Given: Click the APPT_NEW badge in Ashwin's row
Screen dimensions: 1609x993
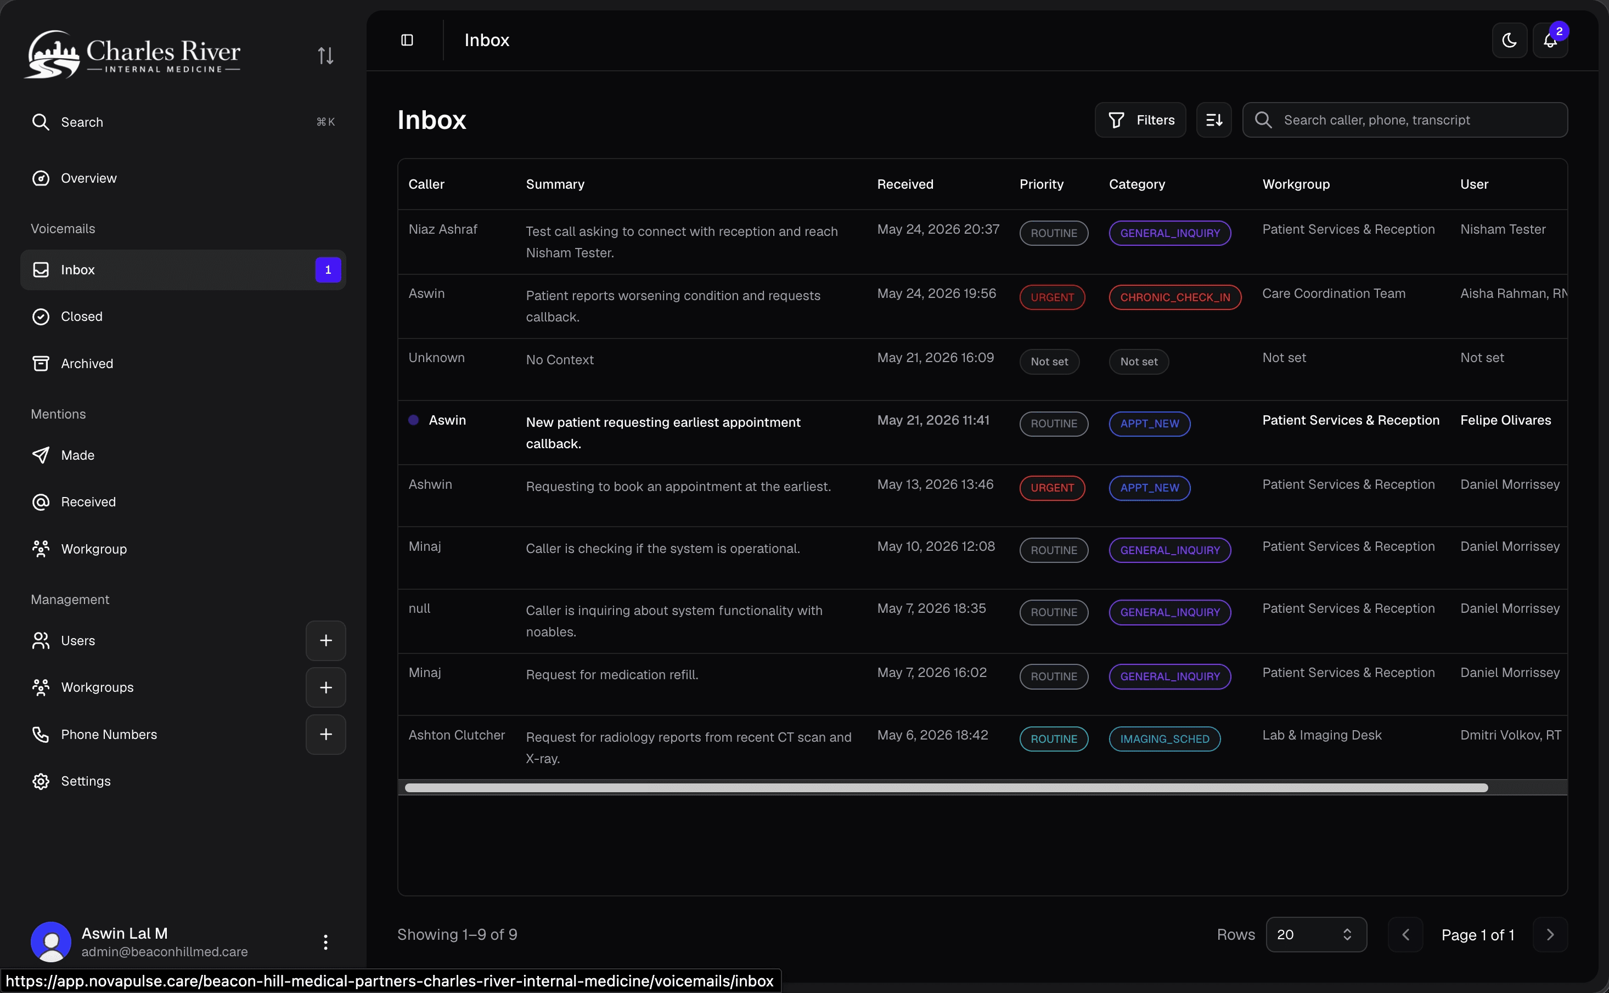Looking at the screenshot, I should [1149, 488].
